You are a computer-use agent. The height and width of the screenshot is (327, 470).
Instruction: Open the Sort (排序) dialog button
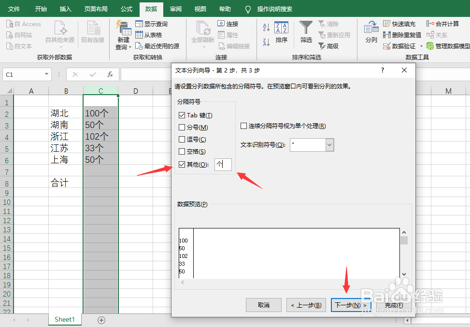282,32
